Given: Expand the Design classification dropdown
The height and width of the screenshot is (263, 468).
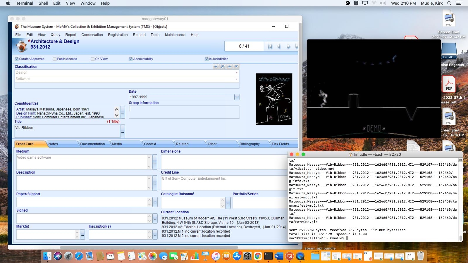Looking at the screenshot, I should click(x=236, y=73).
